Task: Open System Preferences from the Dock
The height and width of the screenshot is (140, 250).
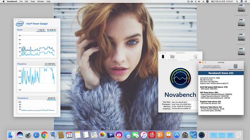Action: [185, 135]
